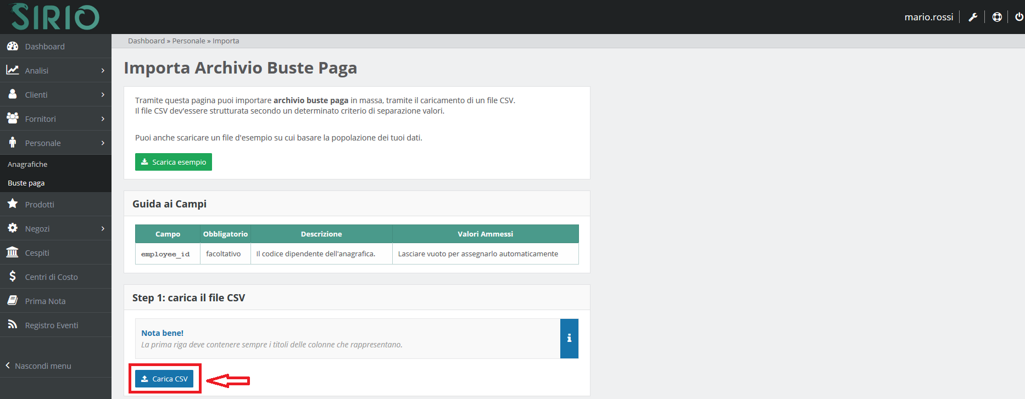Expand the Fornitori submenu arrow
The image size is (1025, 399).
pos(103,119)
